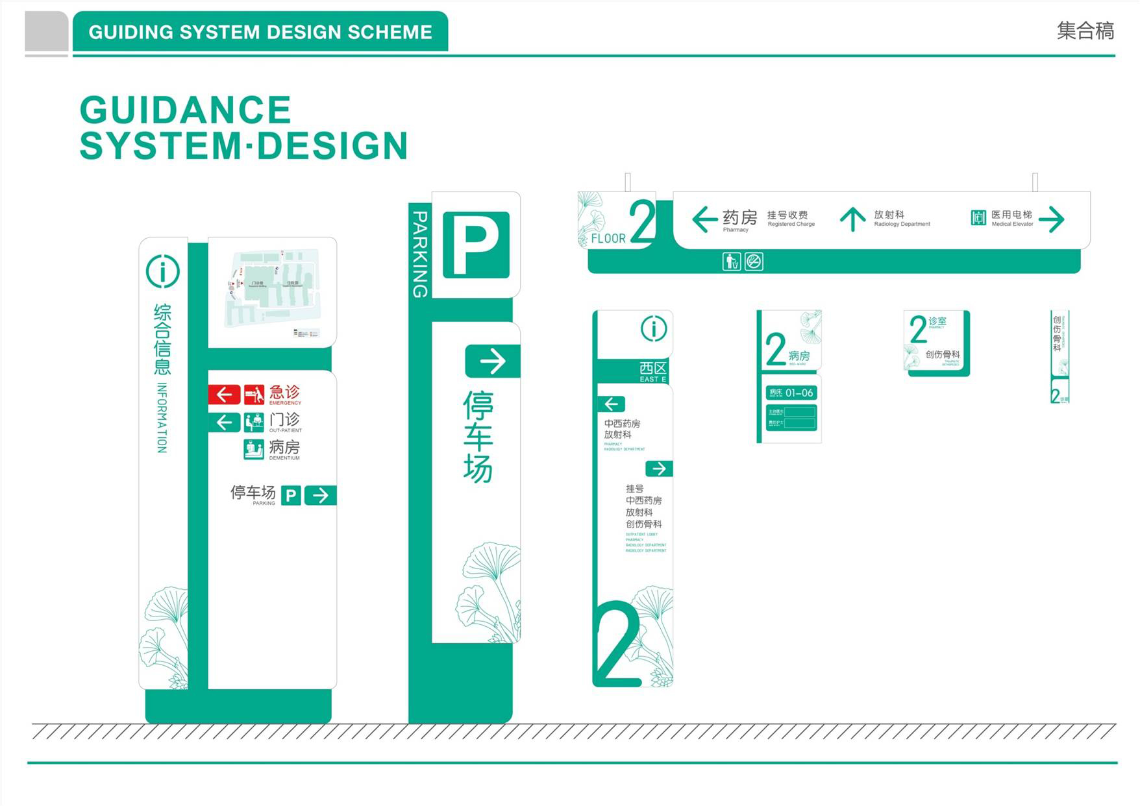Click the red emergency left arrow
The height and width of the screenshot is (806, 1140).
click(224, 394)
